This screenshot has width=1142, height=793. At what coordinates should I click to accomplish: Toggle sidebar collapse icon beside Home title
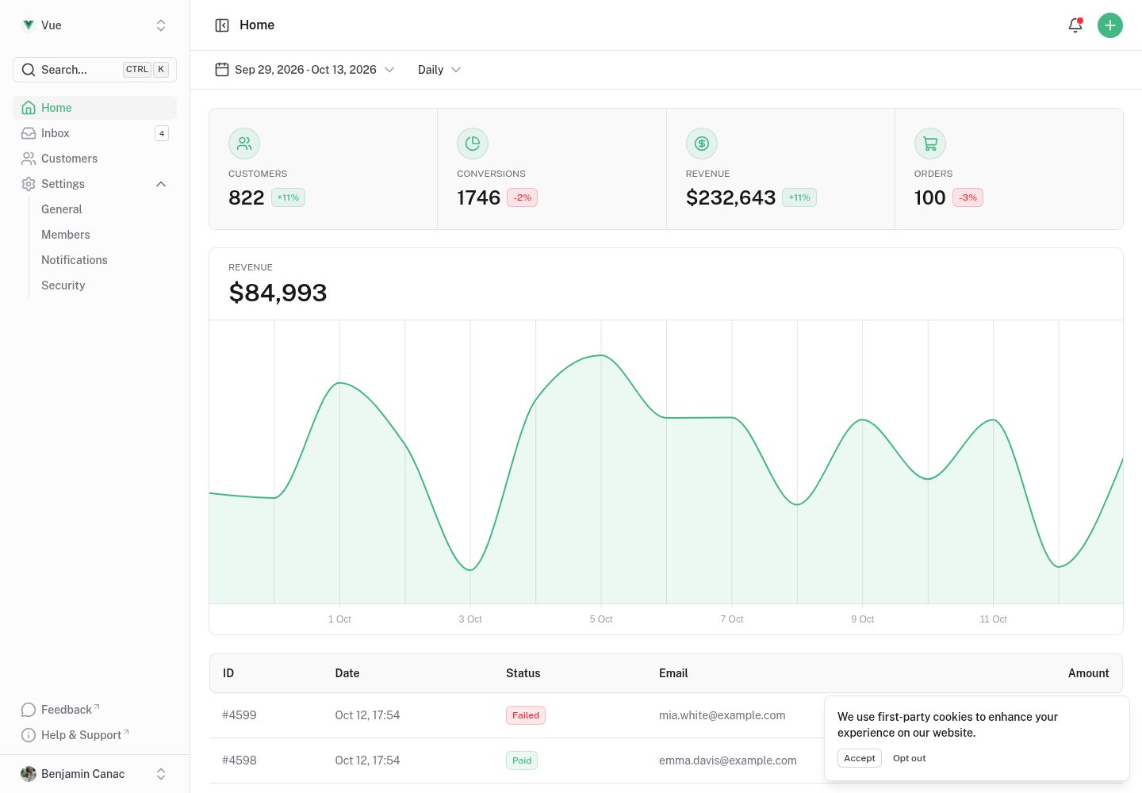coord(222,25)
